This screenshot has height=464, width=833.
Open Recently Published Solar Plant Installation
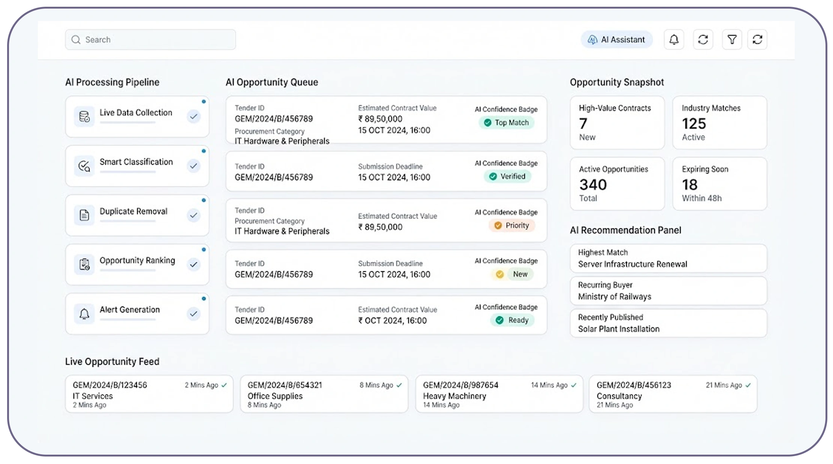[668, 323]
